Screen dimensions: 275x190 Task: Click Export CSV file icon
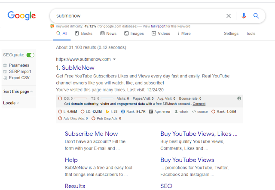[x=5, y=78]
